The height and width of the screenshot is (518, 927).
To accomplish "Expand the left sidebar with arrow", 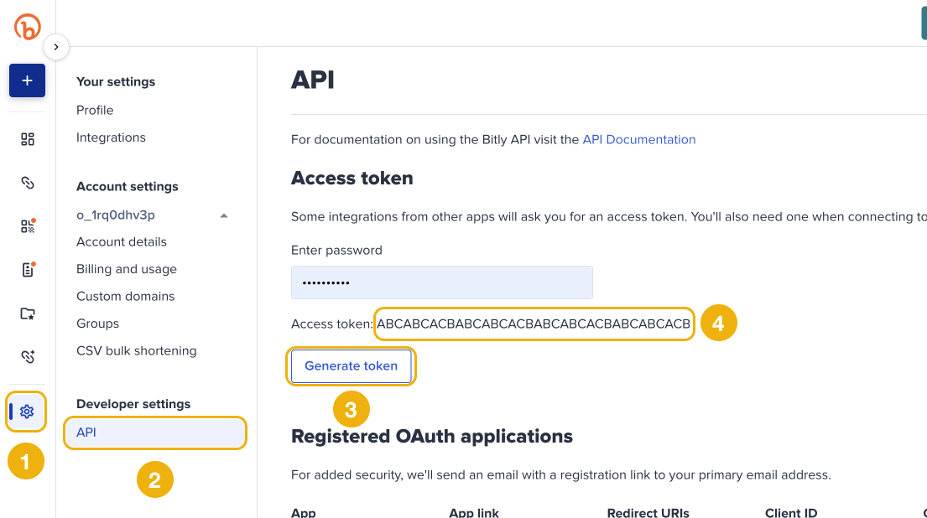I will click(x=55, y=47).
